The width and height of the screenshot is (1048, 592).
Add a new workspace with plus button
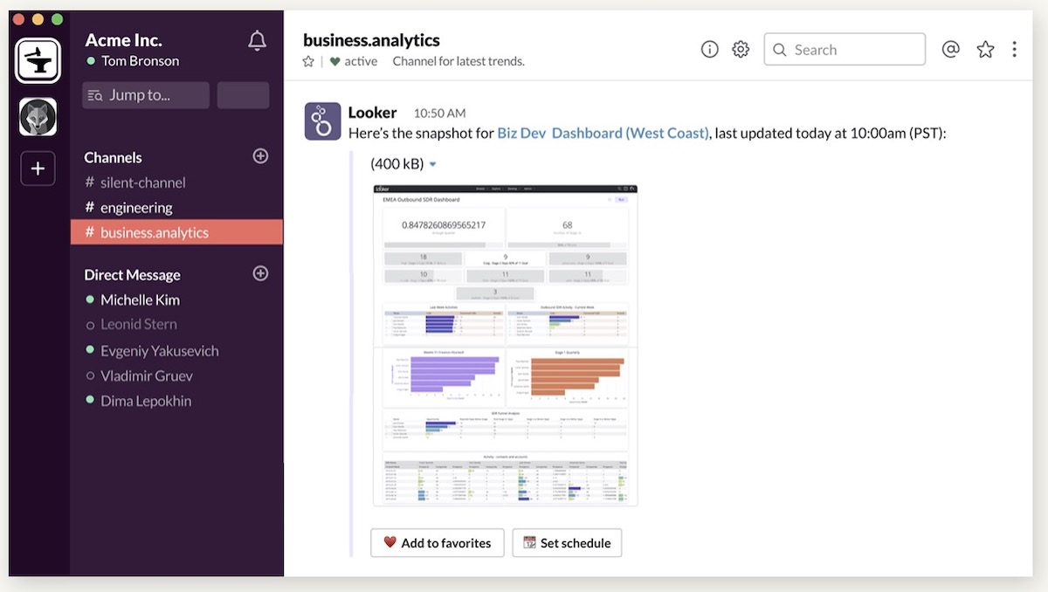[x=38, y=169]
